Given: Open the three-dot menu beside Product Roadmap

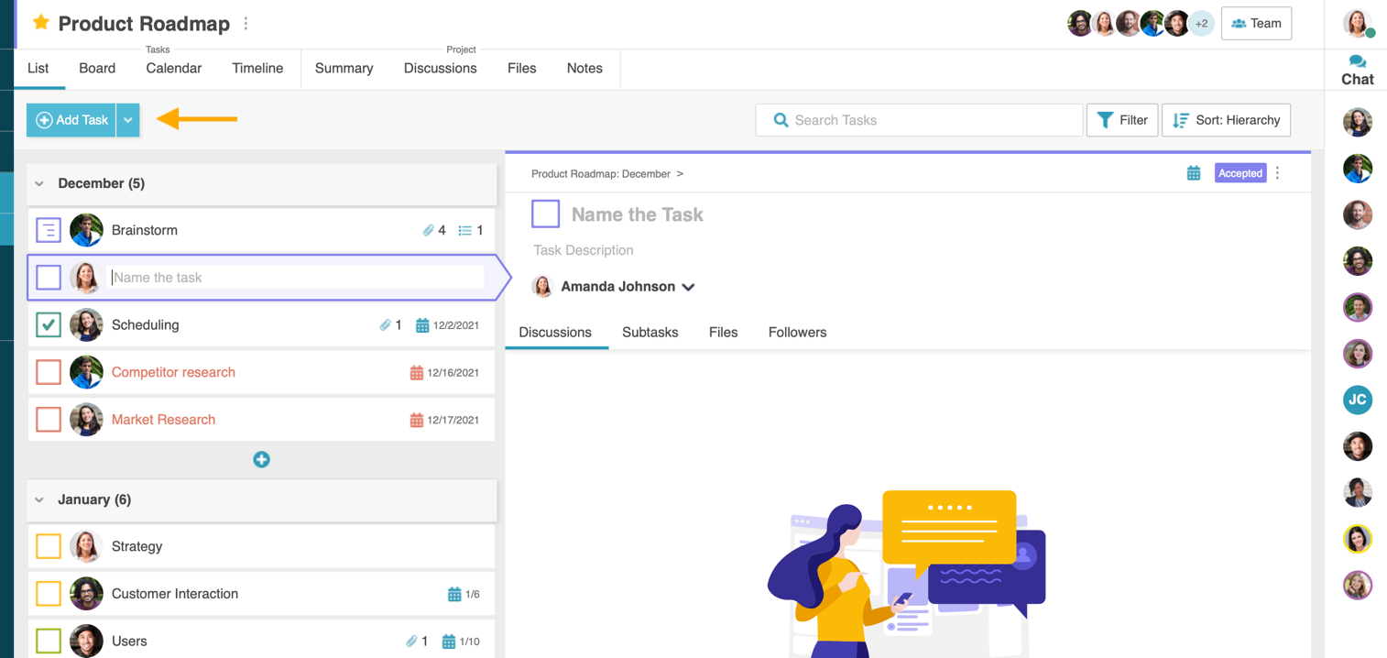Looking at the screenshot, I should (246, 24).
